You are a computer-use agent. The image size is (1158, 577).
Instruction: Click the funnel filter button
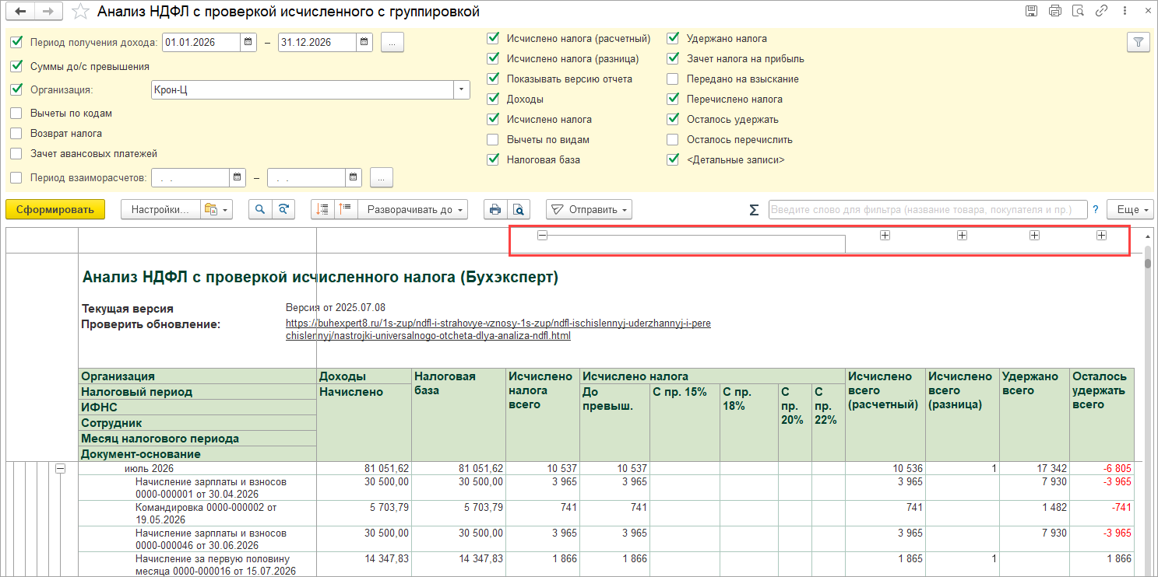pos(1139,42)
